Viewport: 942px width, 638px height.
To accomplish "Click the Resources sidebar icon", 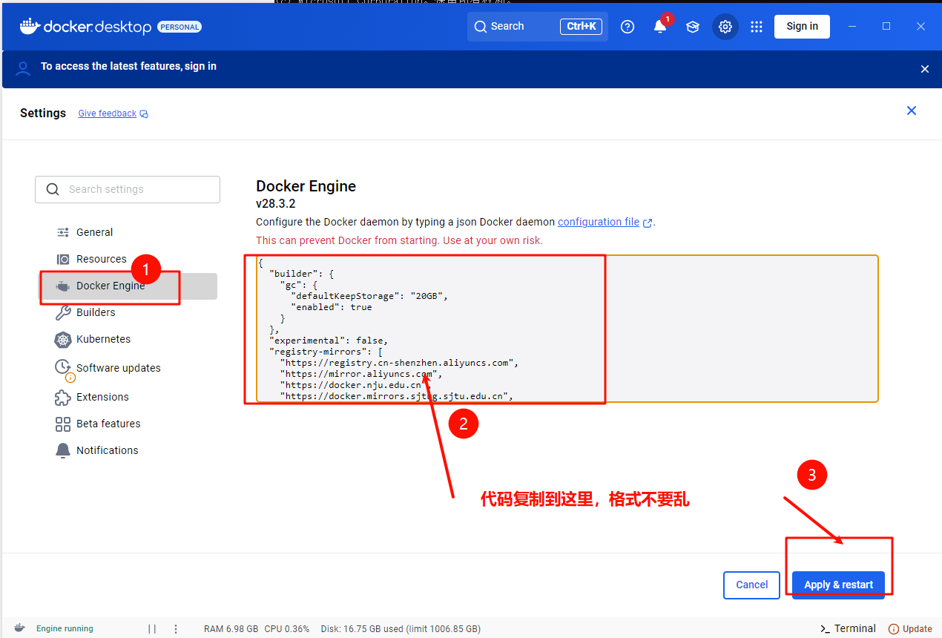I will tap(63, 259).
